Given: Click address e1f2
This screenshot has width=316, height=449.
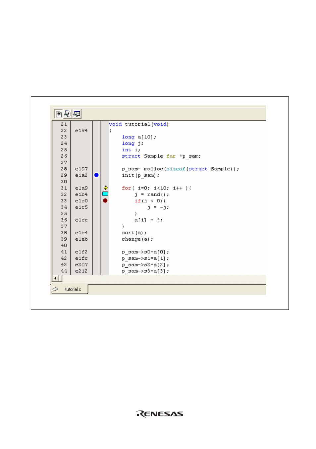Looking at the screenshot, I should (x=81, y=252).
